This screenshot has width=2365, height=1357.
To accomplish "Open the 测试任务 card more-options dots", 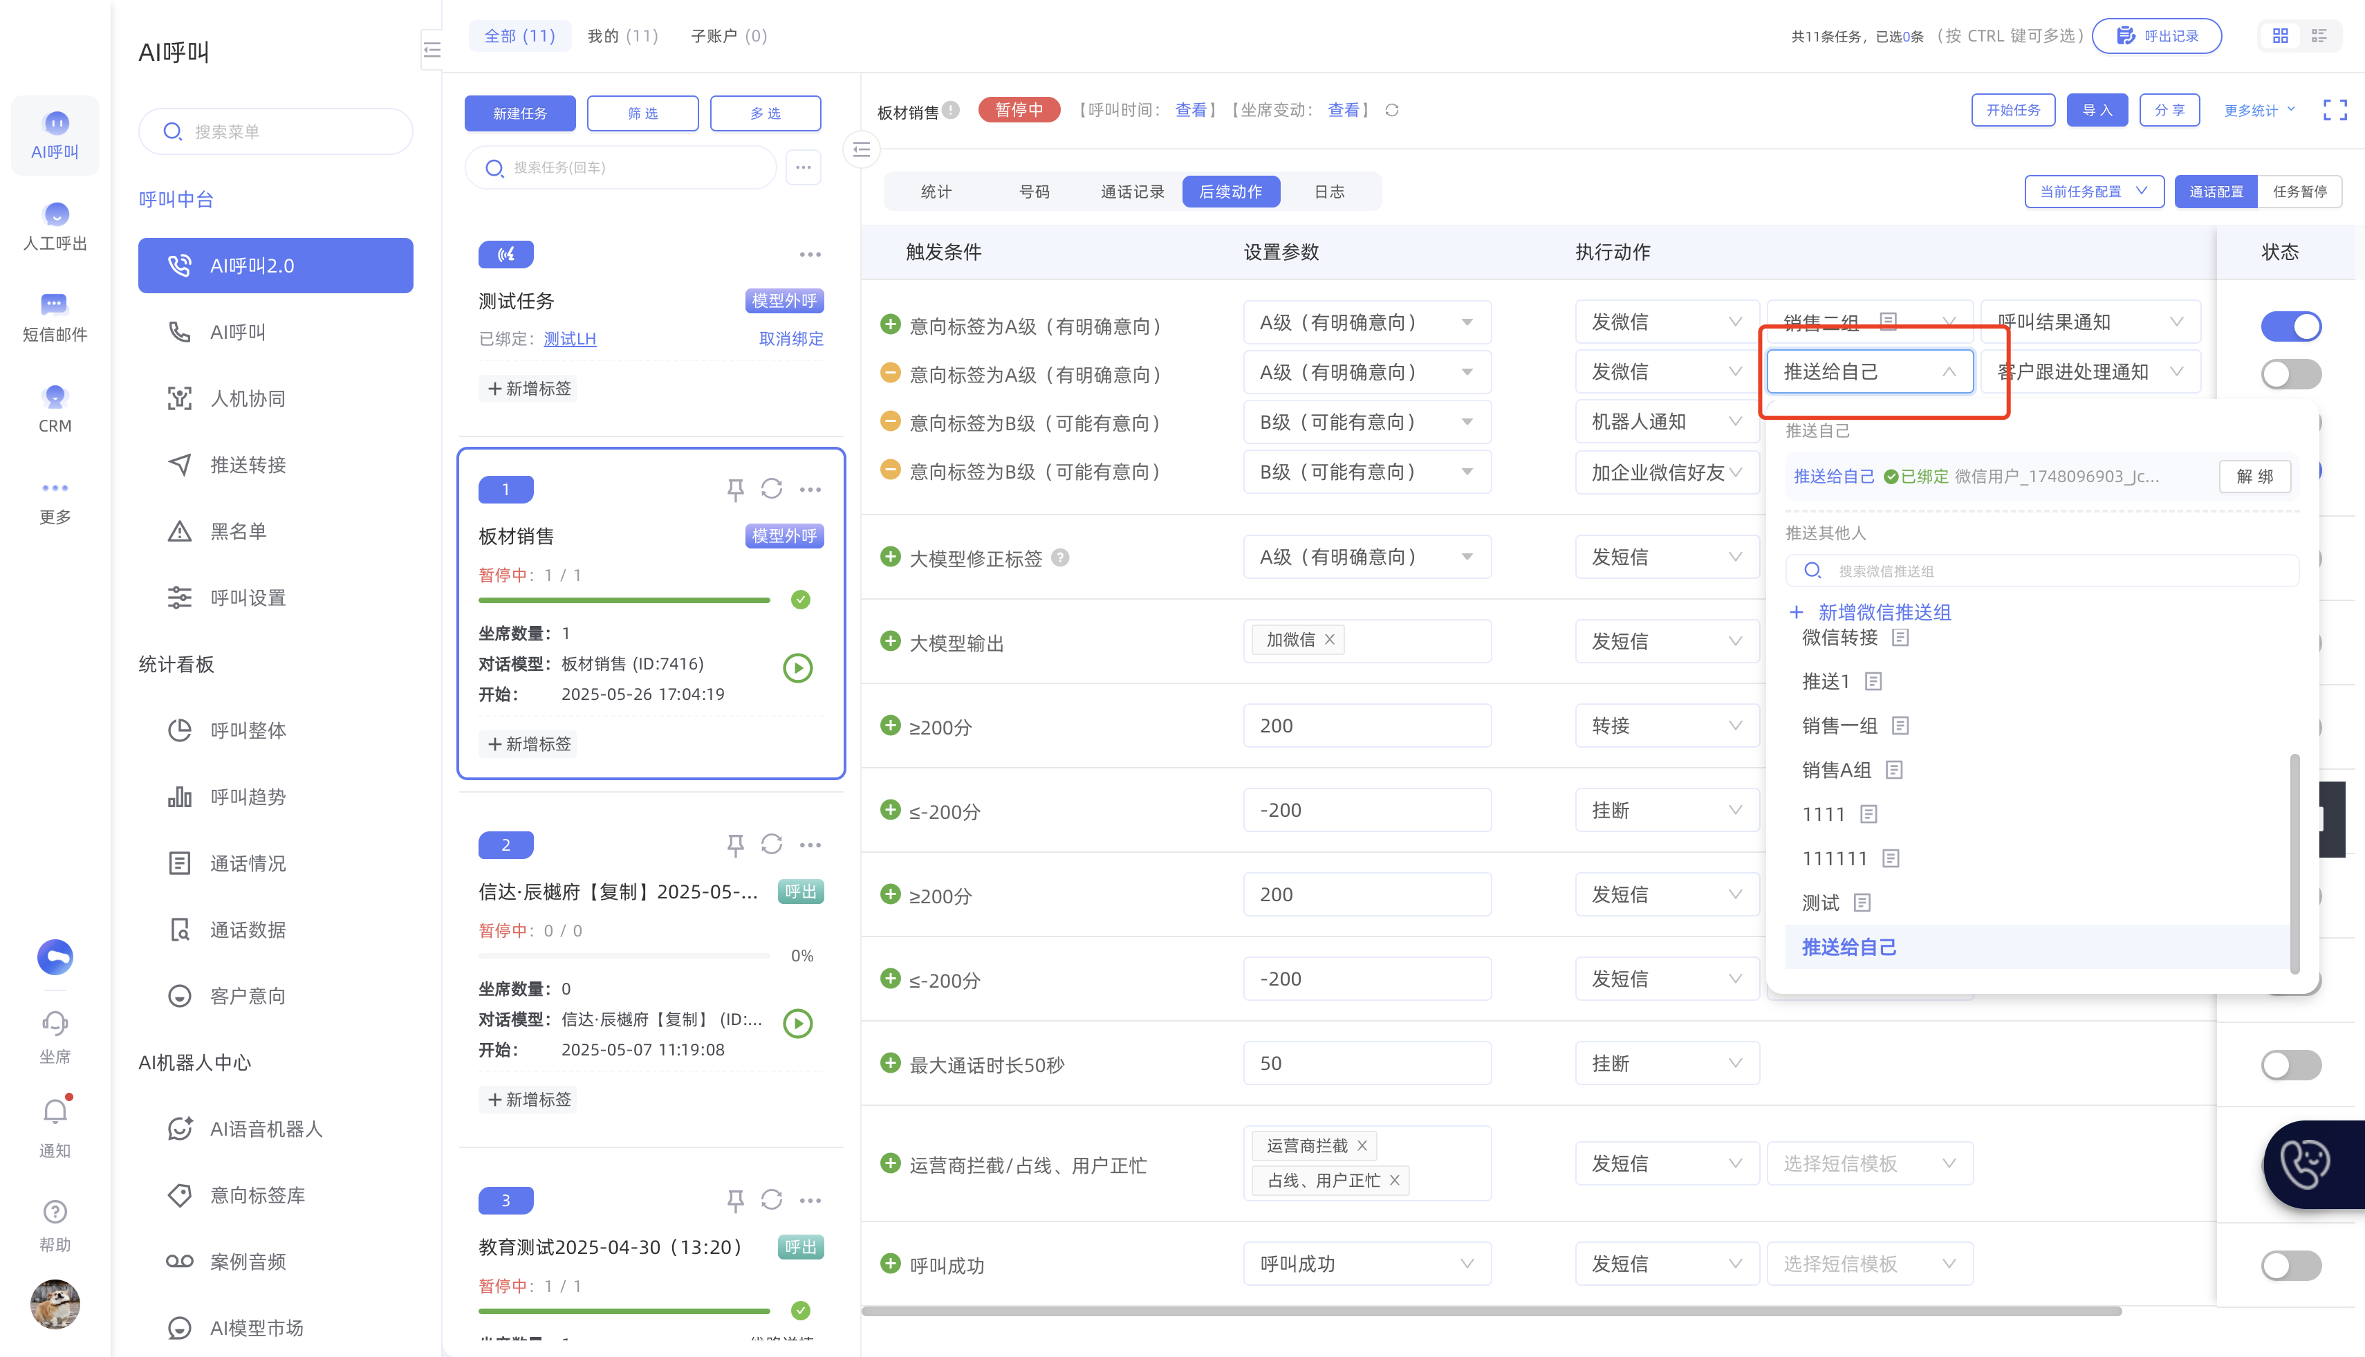I will click(x=810, y=255).
